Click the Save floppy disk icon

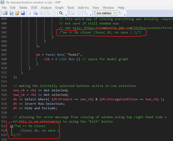[23, 13]
